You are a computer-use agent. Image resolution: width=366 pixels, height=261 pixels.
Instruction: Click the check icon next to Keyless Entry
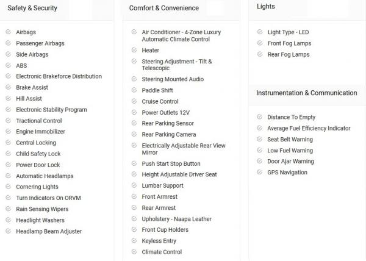coord(134,241)
